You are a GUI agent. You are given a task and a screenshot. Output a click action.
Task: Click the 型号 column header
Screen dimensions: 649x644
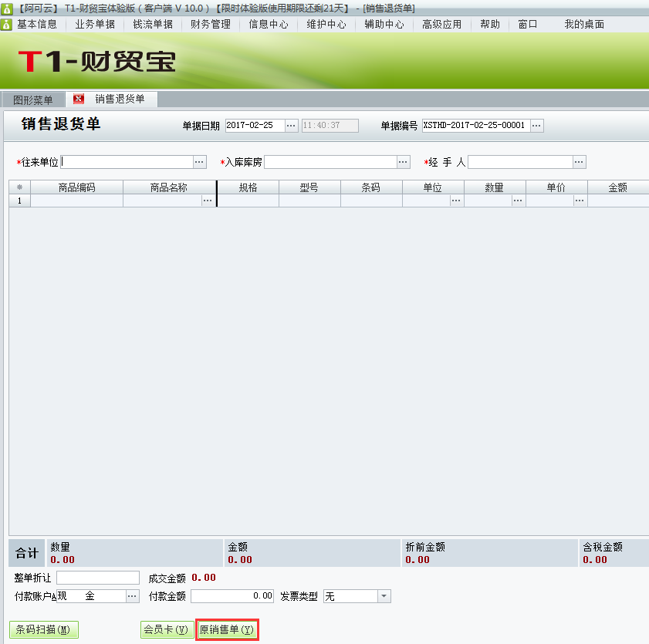(309, 187)
